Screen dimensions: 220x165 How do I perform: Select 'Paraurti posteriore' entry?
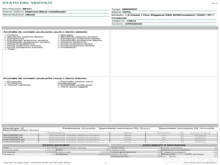[21, 44]
